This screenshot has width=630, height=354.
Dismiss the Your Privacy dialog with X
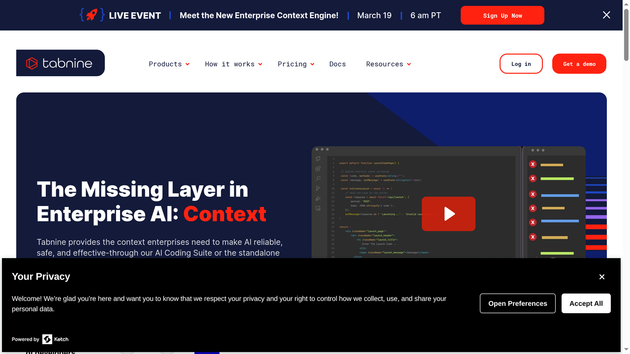point(601,277)
